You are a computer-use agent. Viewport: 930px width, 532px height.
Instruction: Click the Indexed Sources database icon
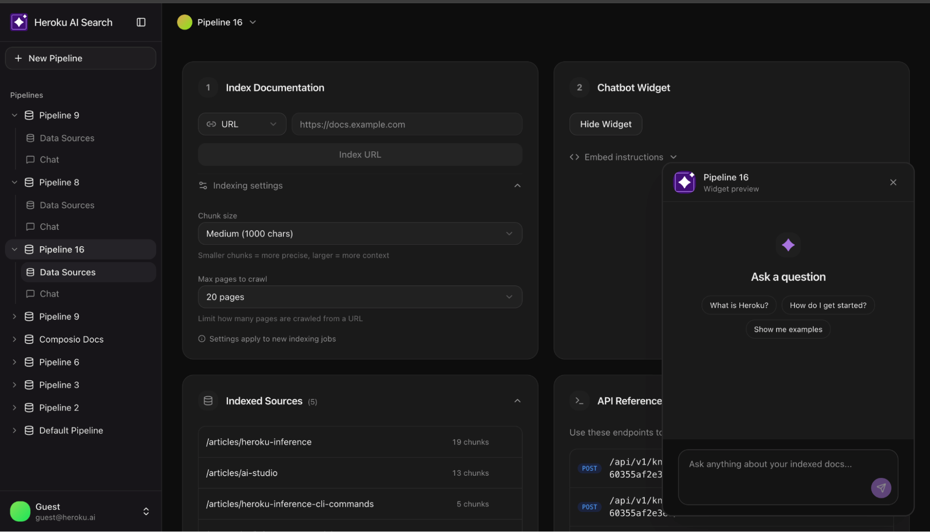(208, 400)
